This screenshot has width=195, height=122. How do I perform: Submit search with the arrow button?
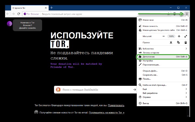pos(134,90)
